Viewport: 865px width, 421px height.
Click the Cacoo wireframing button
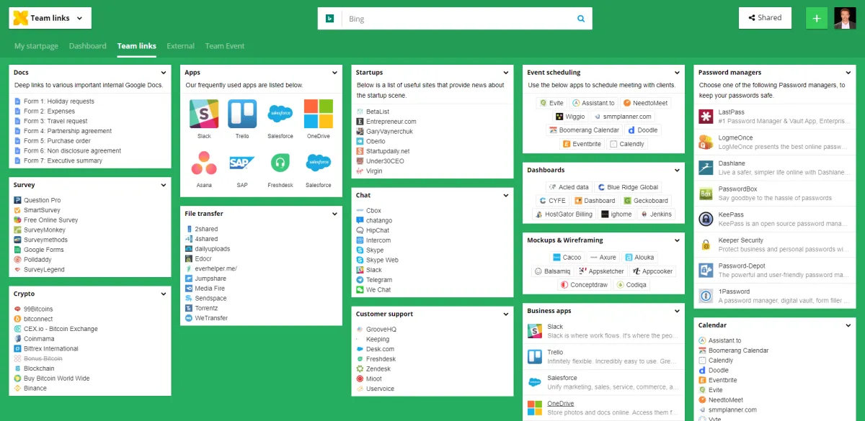coord(567,258)
